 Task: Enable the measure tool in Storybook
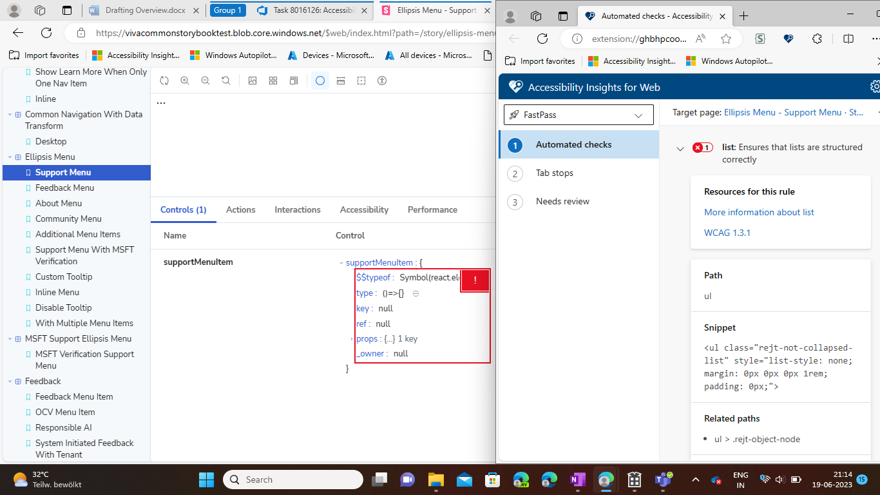[x=341, y=81]
